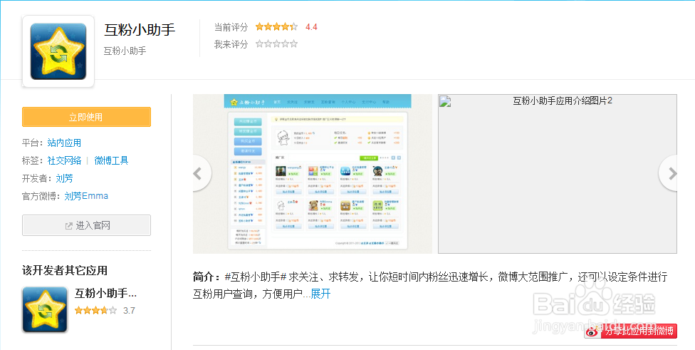The image size is (695, 350).
Task: Give five stars in the 我来评分 row
Action: pos(293,44)
